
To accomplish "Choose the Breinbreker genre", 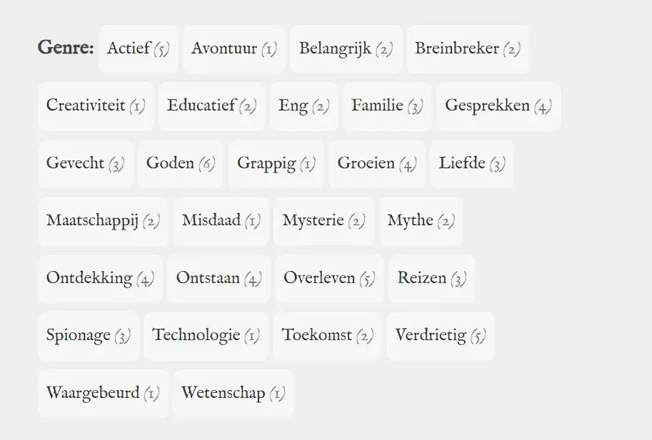I will pyautogui.click(x=467, y=49).
